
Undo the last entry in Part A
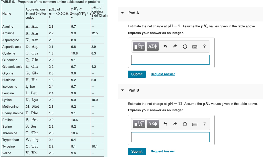click(x=165, y=46)
